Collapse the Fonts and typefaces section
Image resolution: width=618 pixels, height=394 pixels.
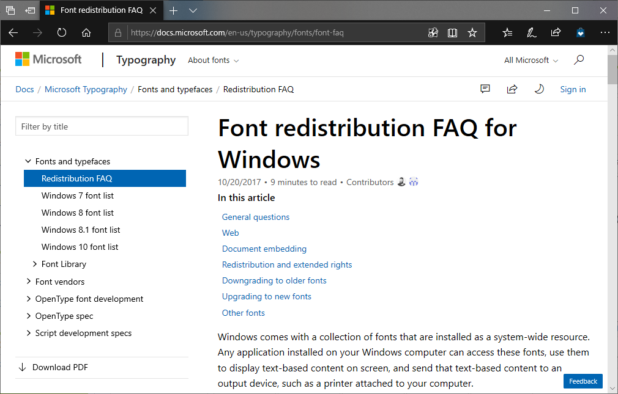[x=28, y=162]
